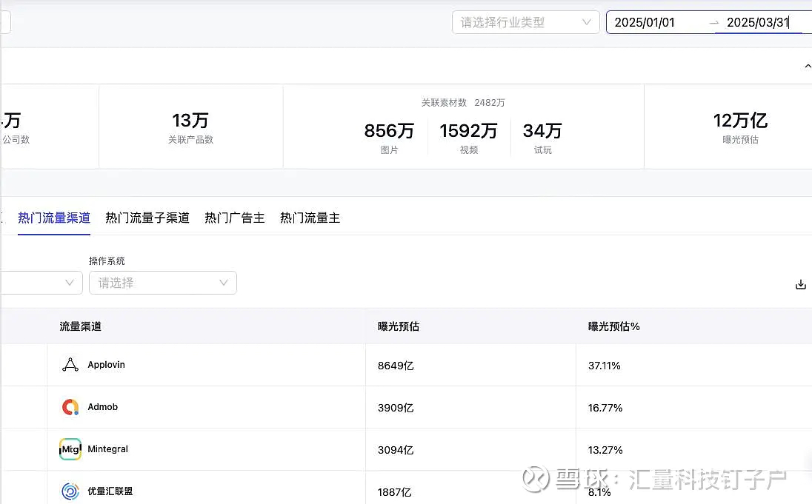This screenshot has height=504, width=812.
Task: Click the 16.77% percentage cell
Action: click(605, 408)
